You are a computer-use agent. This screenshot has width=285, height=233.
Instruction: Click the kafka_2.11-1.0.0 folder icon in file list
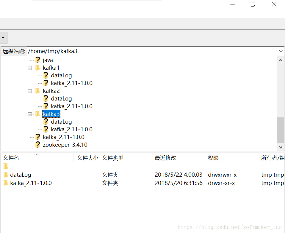click(6, 183)
